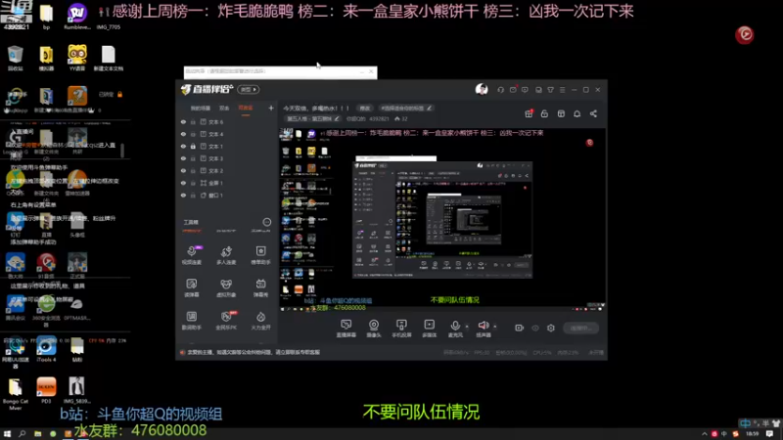The height and width of the screenshot is (440, 783).
Task: Open the 火力全开 flame tool
Action: (260, 321)
